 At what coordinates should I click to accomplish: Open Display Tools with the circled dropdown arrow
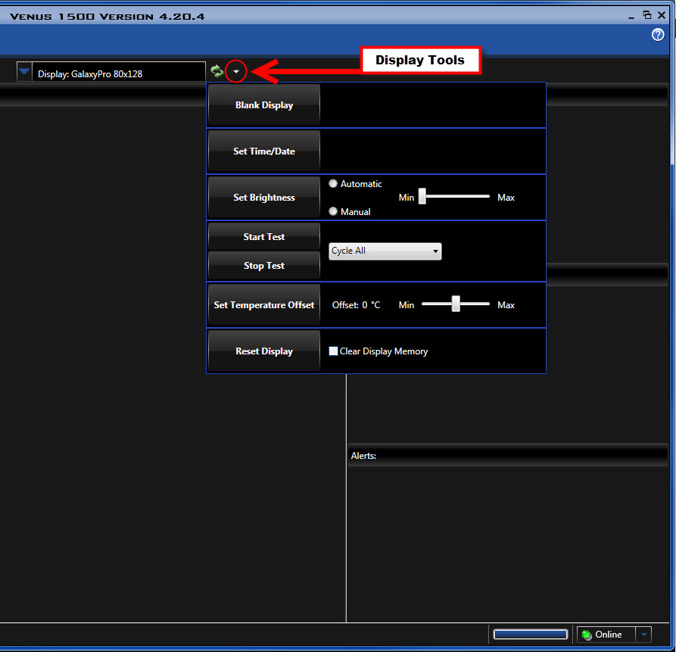coord(235,71)
